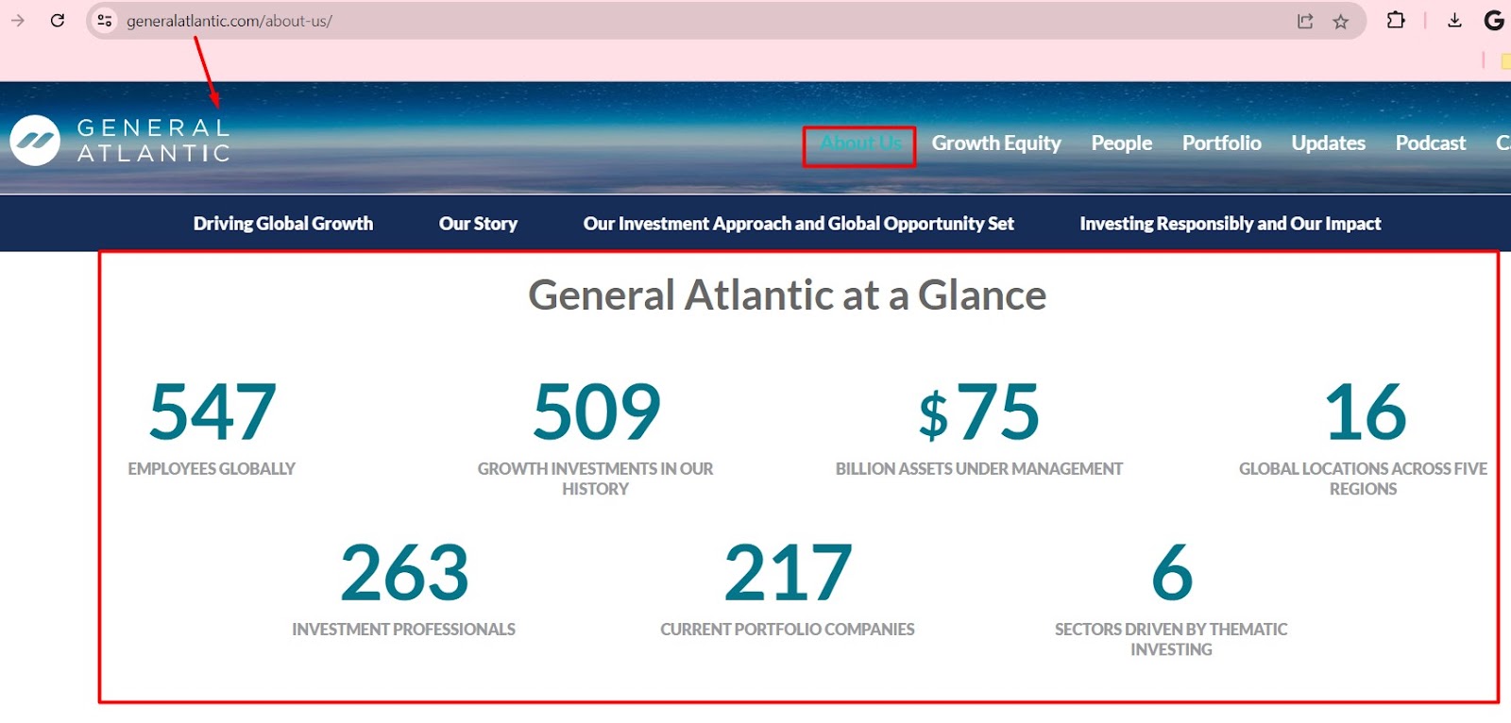Reload the page with refresh icon
This screenshot has width=1511, height=723.
pyautogui.click(x=58, y=20)
